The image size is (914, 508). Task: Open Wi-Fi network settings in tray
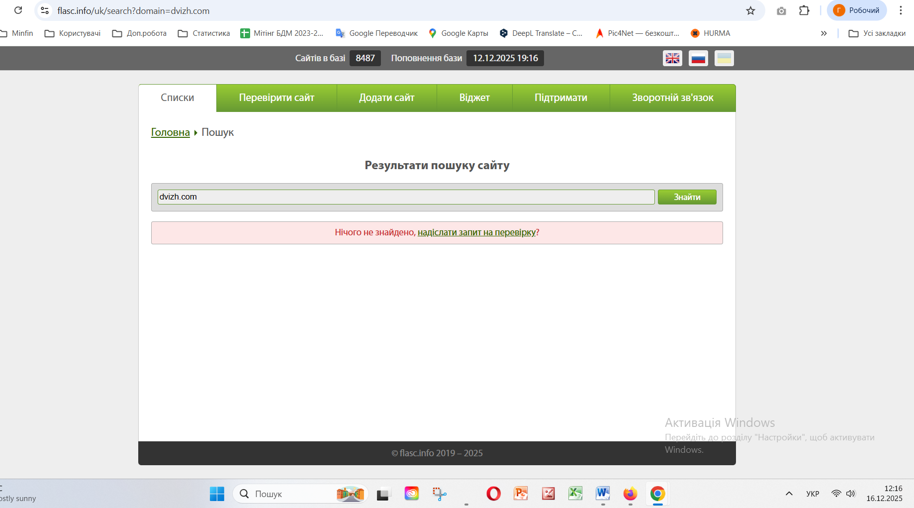click(836, 494)
